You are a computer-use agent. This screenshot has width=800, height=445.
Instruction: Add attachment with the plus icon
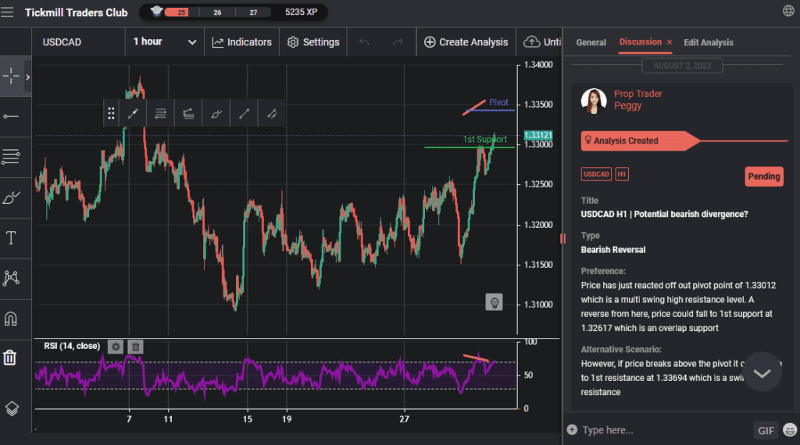(572, 429)
